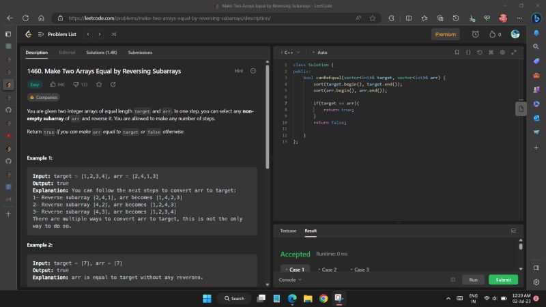Share the problem link icon
Viewport: 546px width, 307px height.
coord(113,84)
